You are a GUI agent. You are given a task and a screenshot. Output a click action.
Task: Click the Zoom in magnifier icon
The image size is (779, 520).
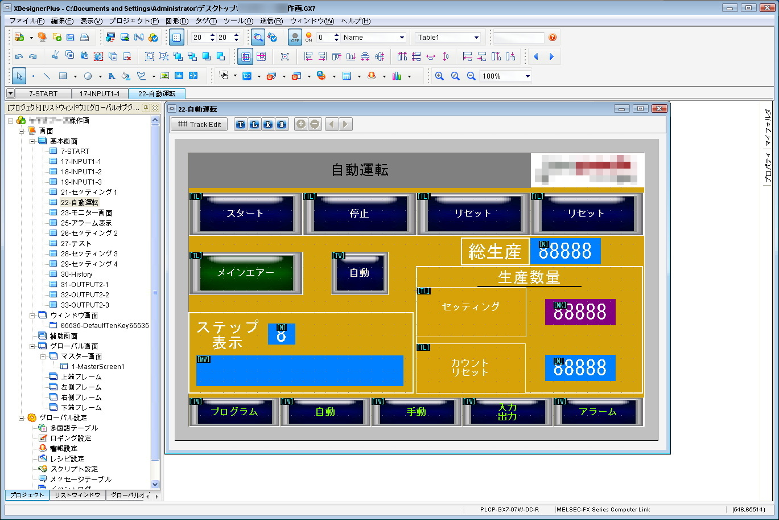tap(439, 76)
